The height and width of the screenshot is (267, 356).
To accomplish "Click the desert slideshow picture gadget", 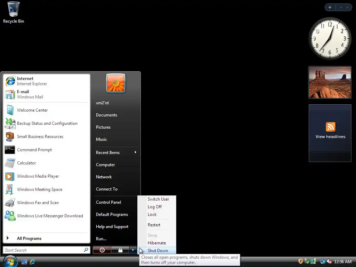I will 330,82.
